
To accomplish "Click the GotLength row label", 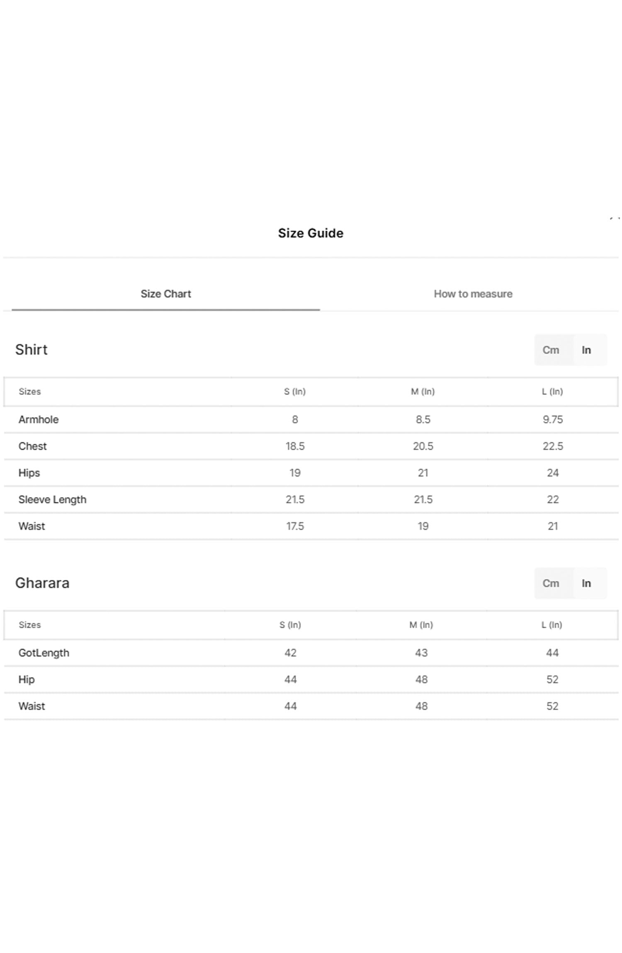I will click(x=44, y=653).
